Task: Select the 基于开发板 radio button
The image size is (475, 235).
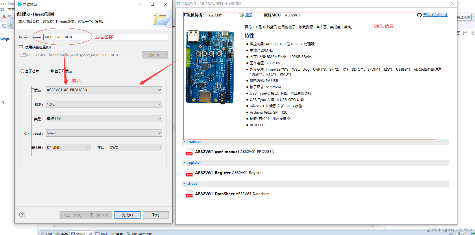Action: [52, 71]
